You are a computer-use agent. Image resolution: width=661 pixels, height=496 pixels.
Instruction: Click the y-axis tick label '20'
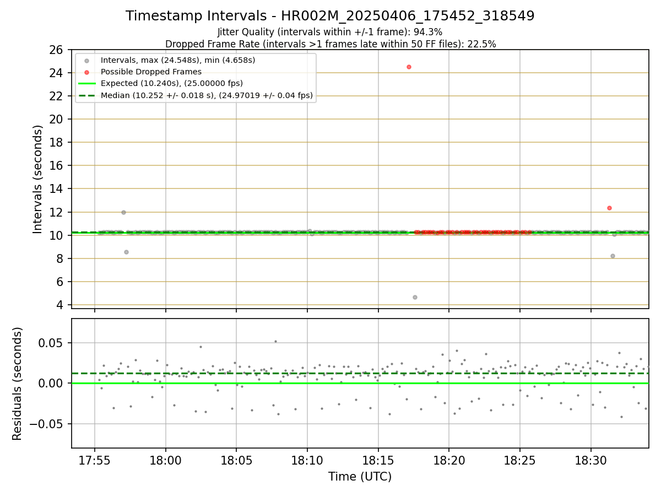[57, 120]
